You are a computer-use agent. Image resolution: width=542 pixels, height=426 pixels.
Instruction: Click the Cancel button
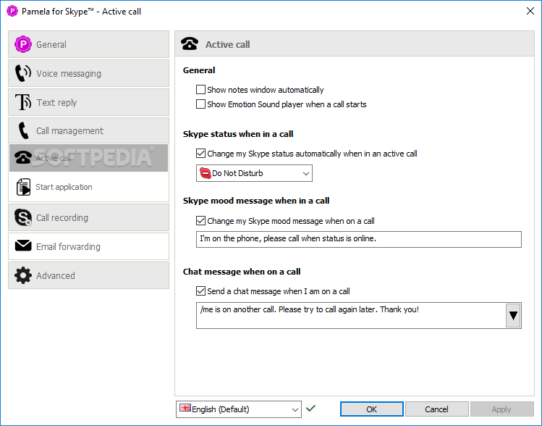coord(436,409)
